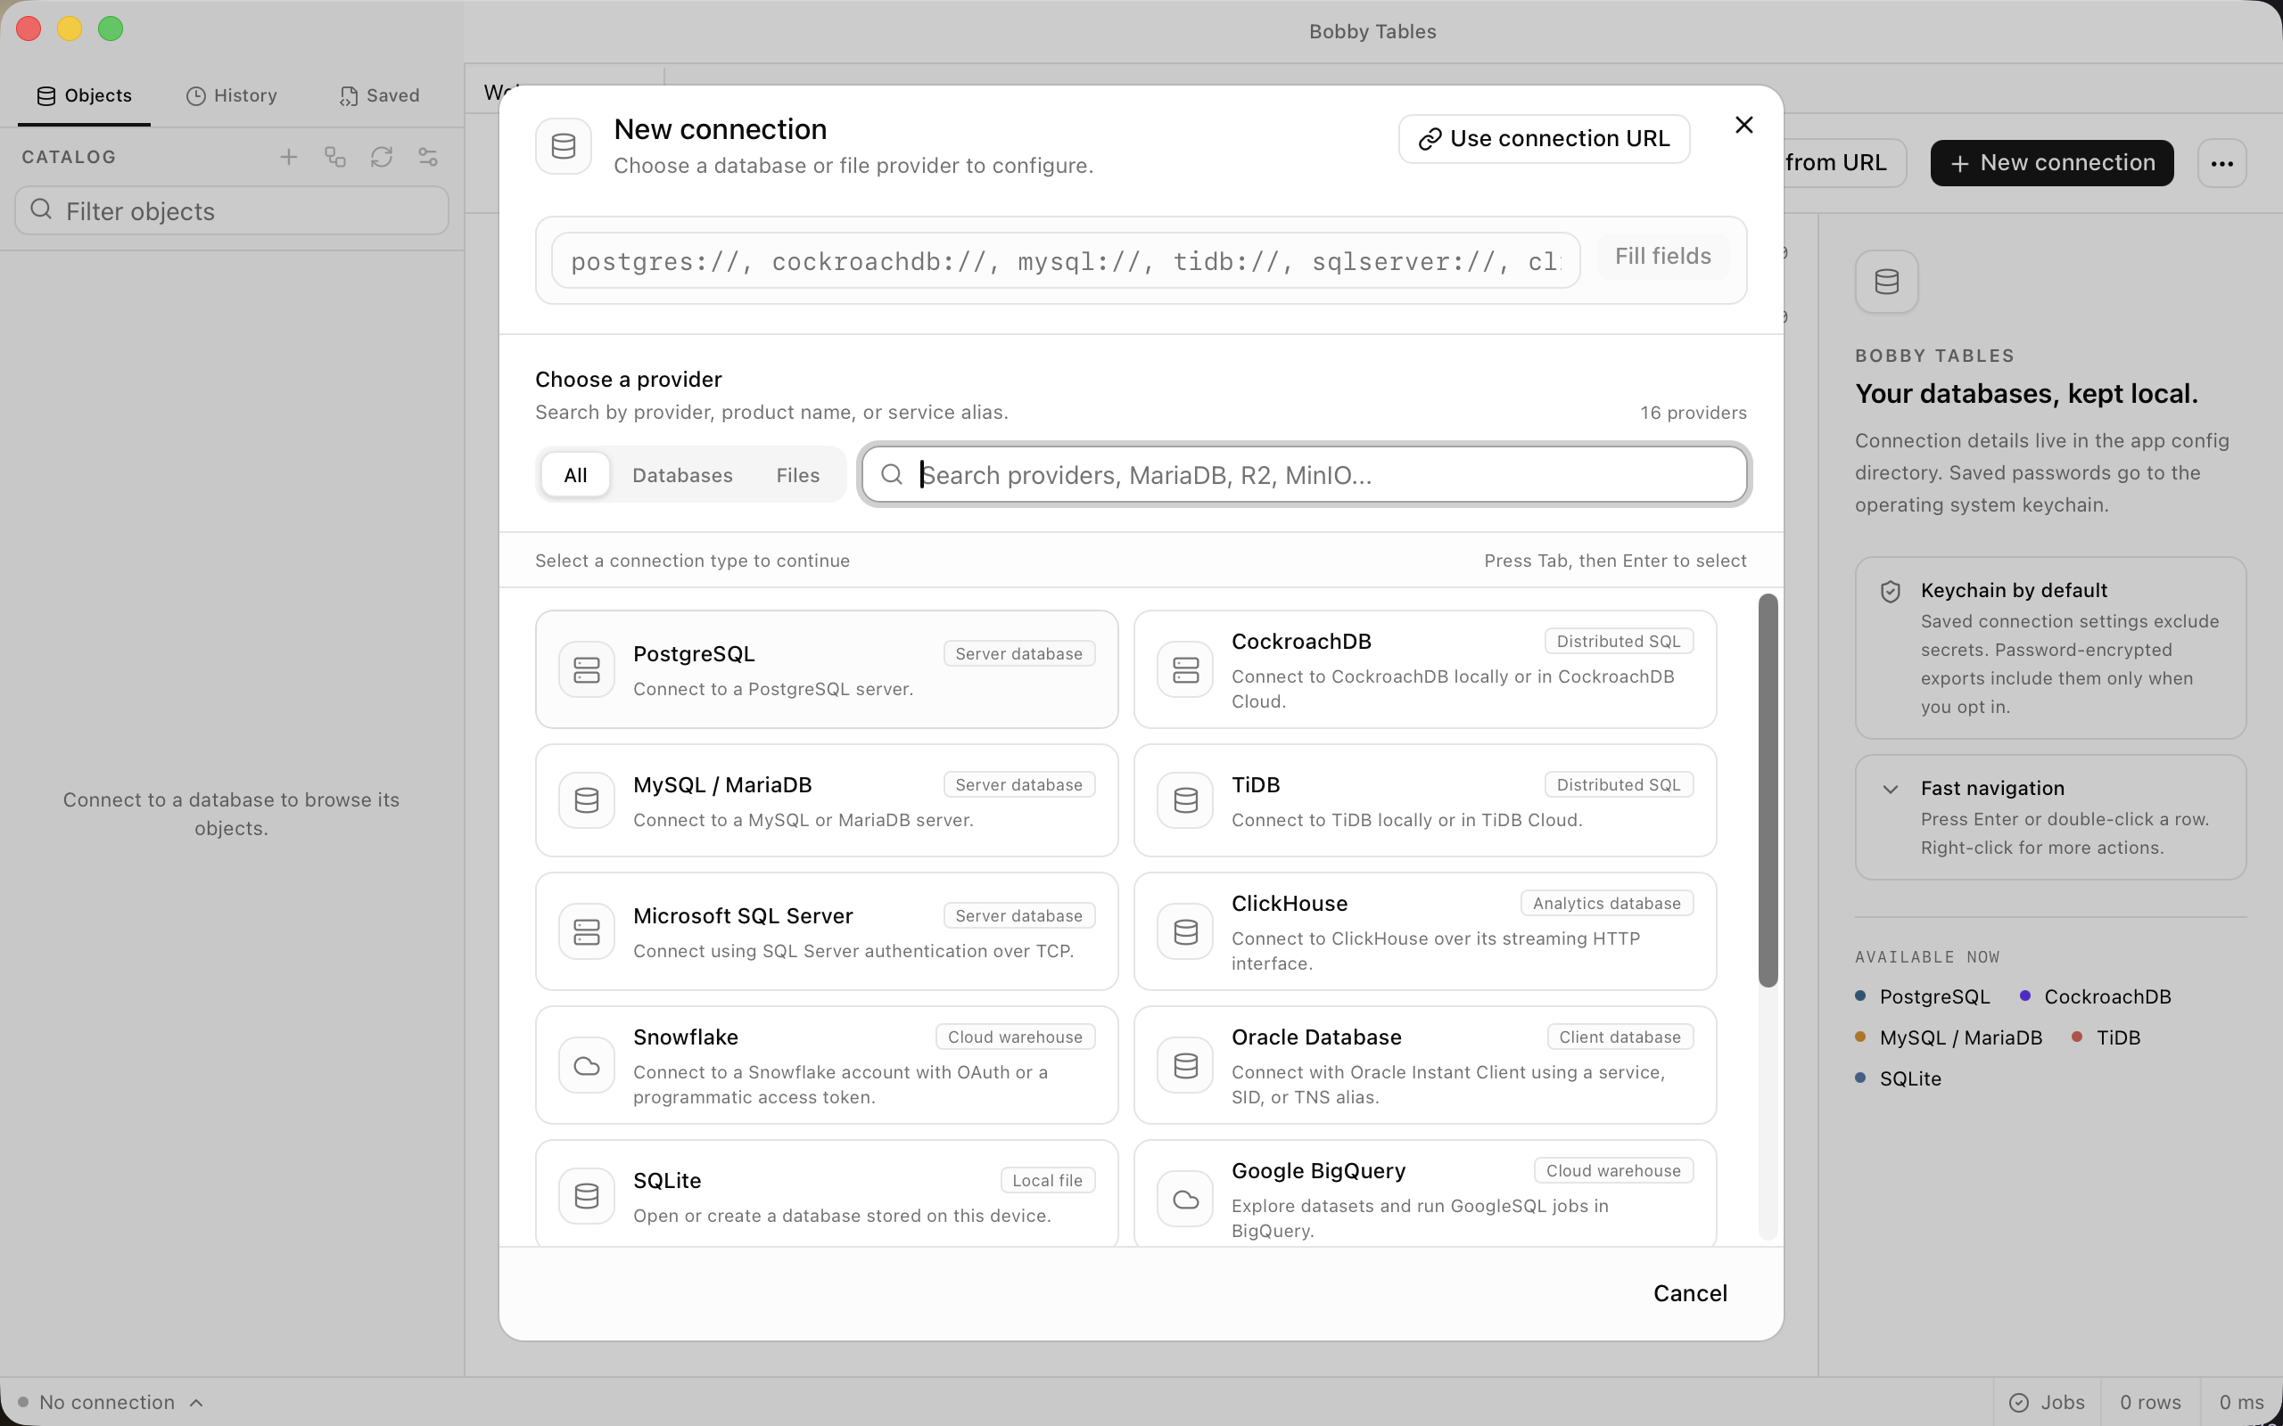
Task: Select the All provider filter
Action: [x=575, y=474]
